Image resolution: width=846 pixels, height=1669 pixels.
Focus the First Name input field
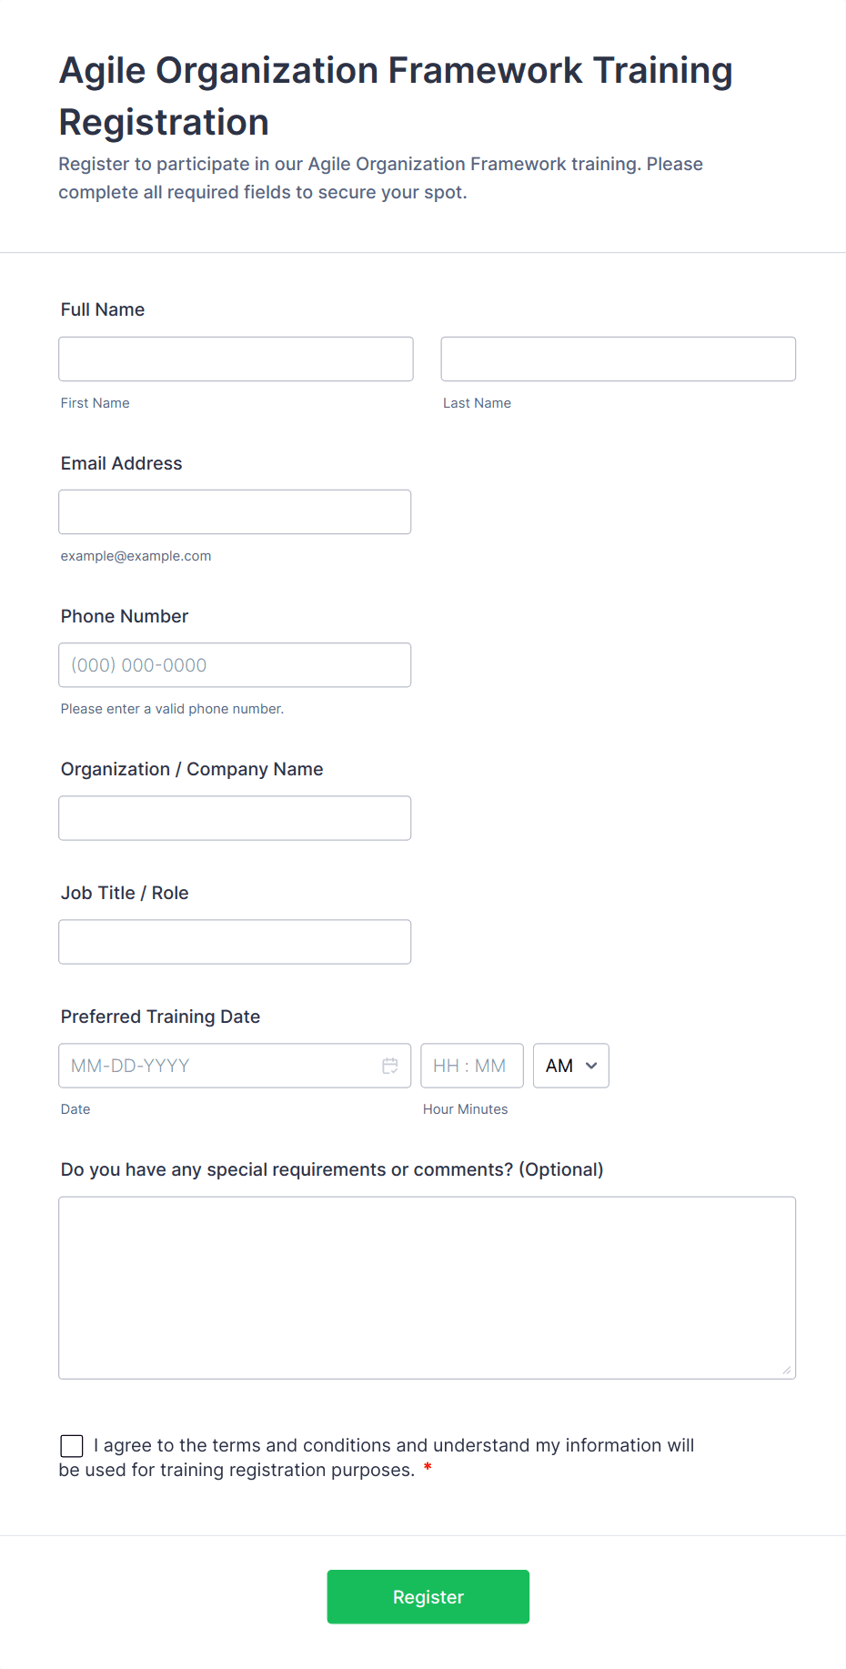[236, 359]
